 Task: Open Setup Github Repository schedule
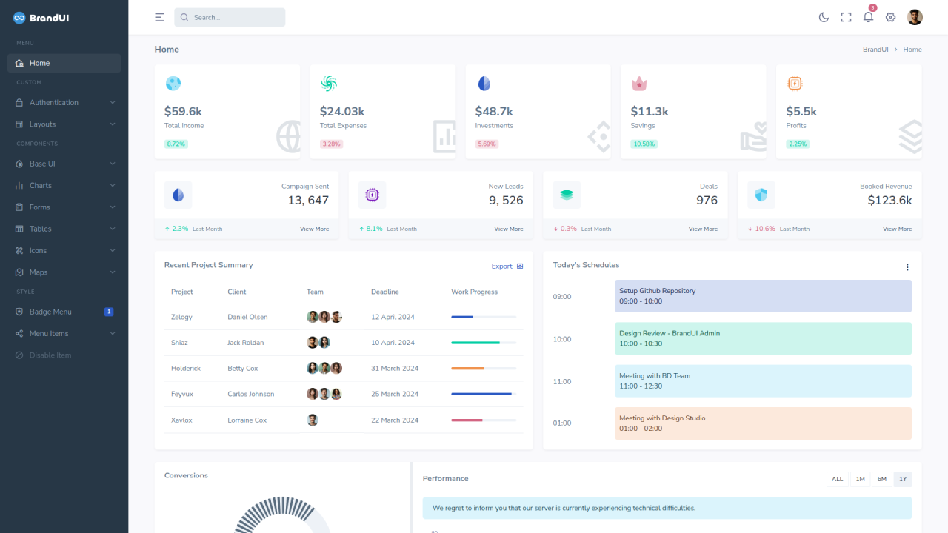(x=763, y=296)
